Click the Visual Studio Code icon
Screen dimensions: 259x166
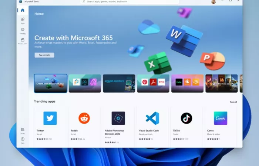click(152, 118)
